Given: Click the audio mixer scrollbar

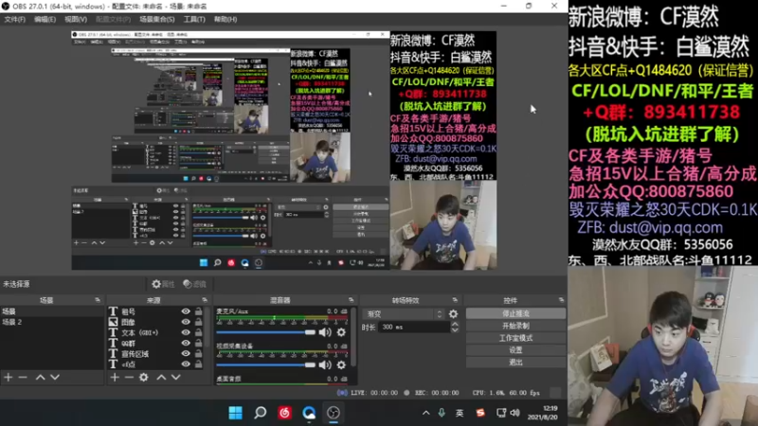Looking at the screenshot, I should tap(353, 338).
